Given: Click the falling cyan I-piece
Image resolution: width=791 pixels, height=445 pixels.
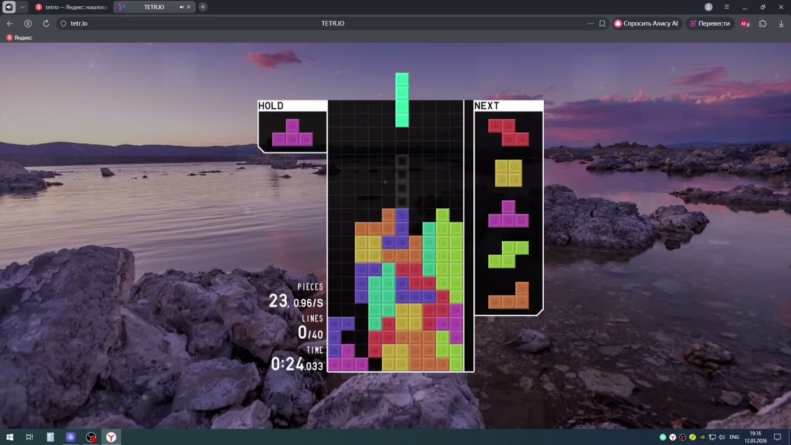Looking at the screenshot, I should click(x=402, y=100).
